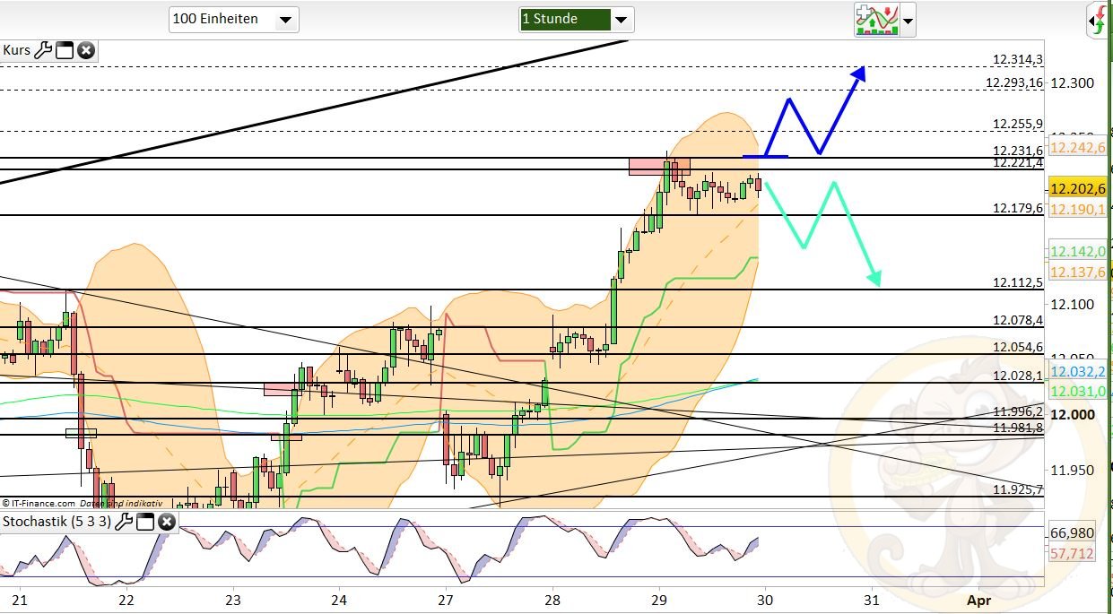Select the blue 12.032,2 value on the axis
Viewport: 1113px width, 614px height.
1075,371
